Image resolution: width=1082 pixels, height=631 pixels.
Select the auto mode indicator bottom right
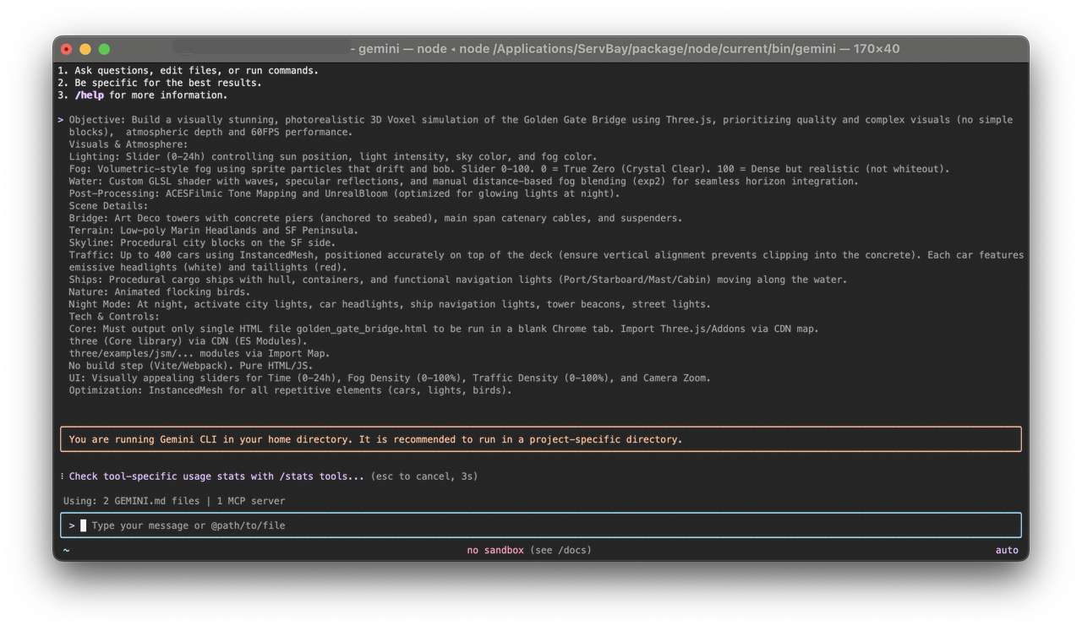point(1007,550)
